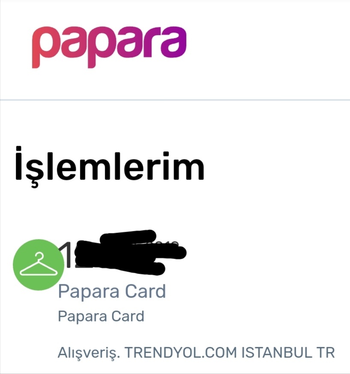Click the Papara logo
This screenshot has width=350, height=374.
point(109,47)
